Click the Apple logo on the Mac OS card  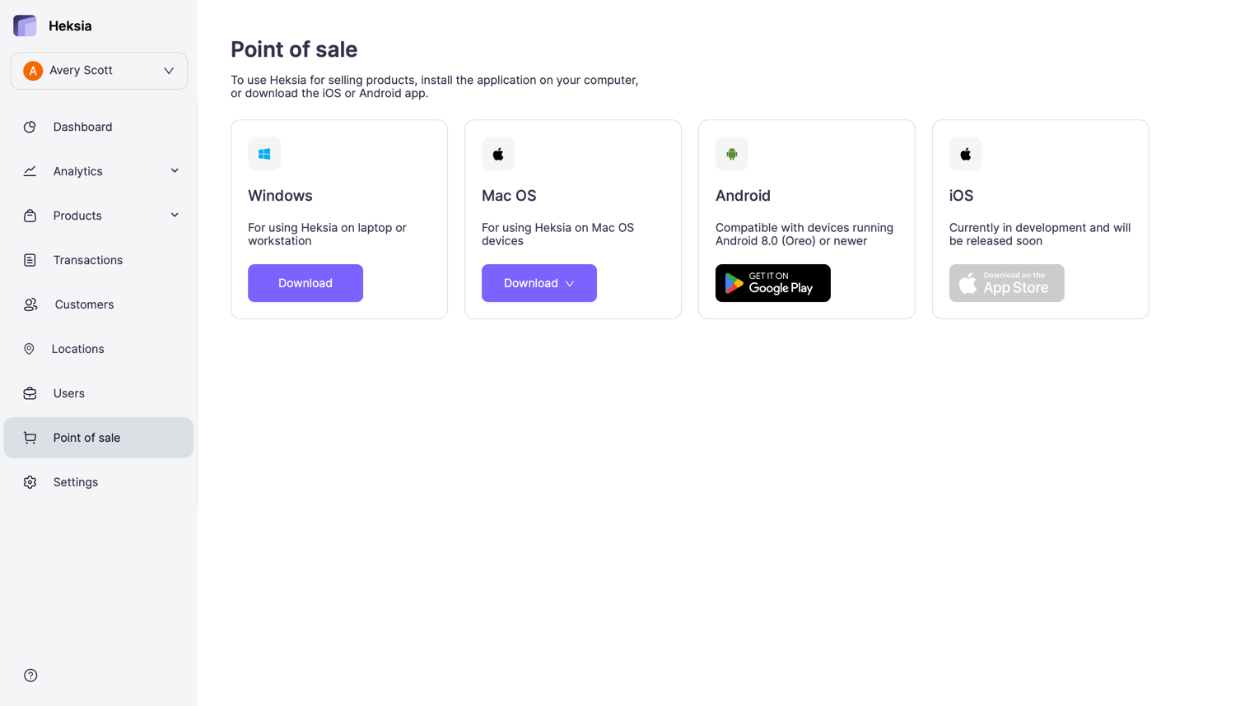coord(497,153)
